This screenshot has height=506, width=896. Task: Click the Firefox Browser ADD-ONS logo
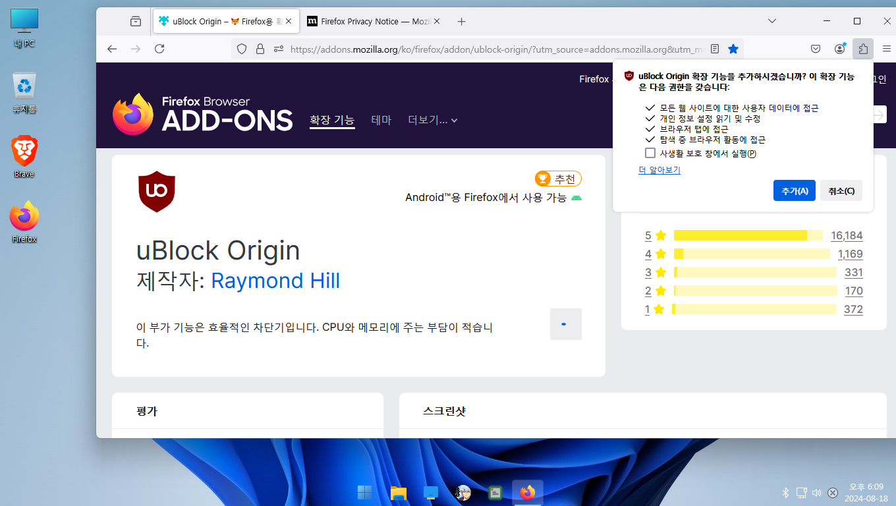coord(203,113)
